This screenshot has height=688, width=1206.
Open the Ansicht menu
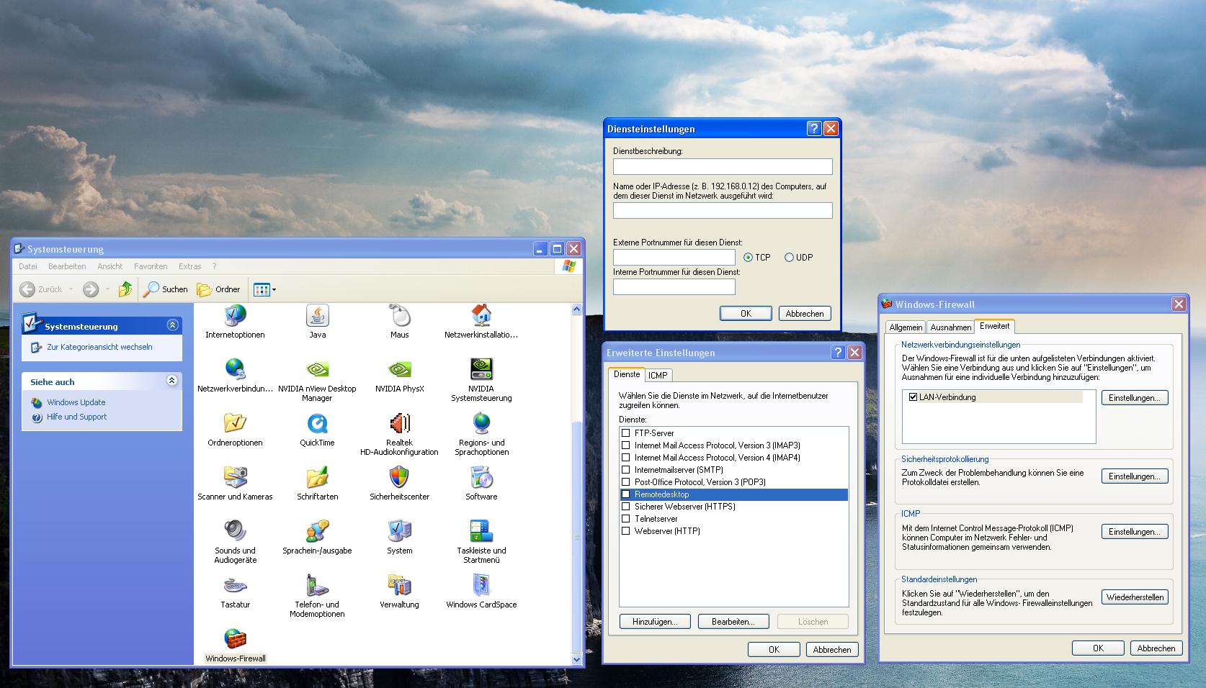click(x=110, y=266)
